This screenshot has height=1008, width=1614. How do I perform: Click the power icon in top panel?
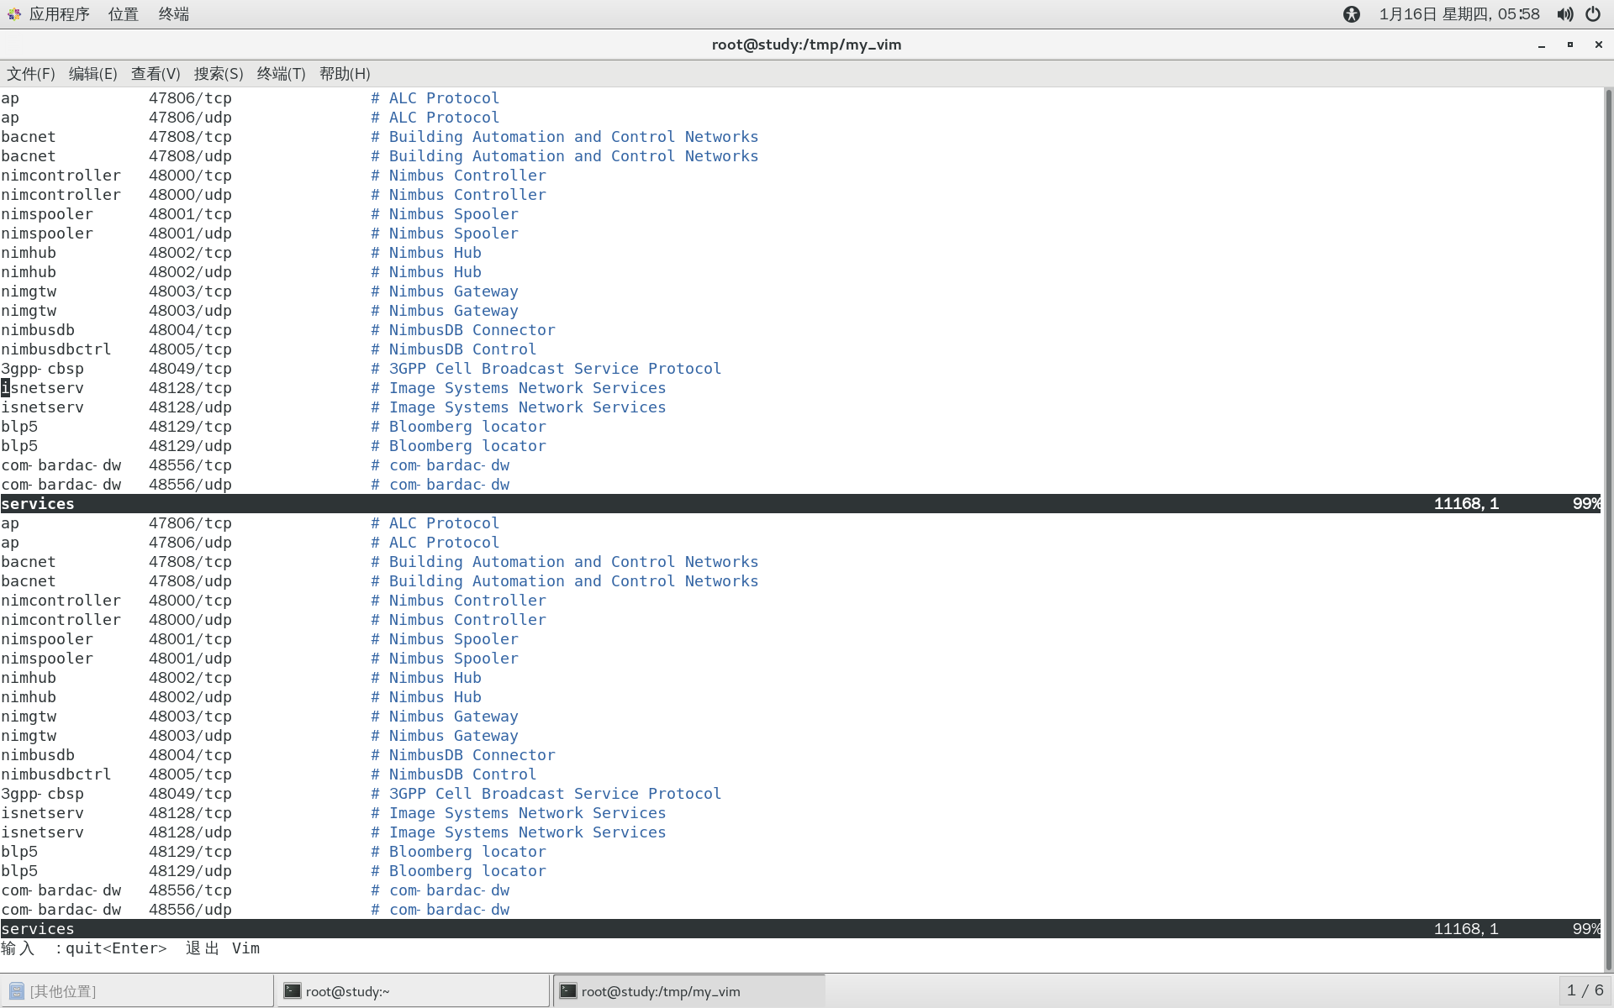(1593, 14)
